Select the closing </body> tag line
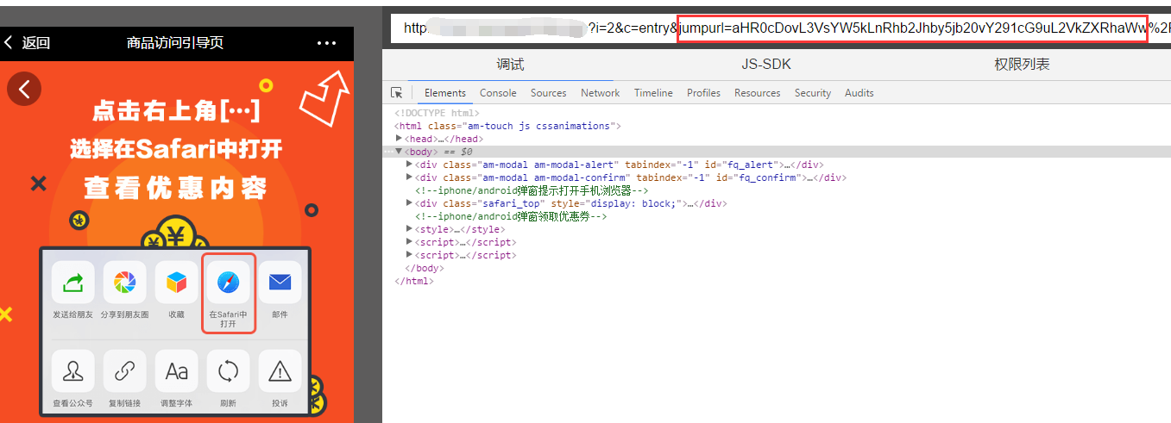This screenshot has width=1171, height=423. coord(425,268)
